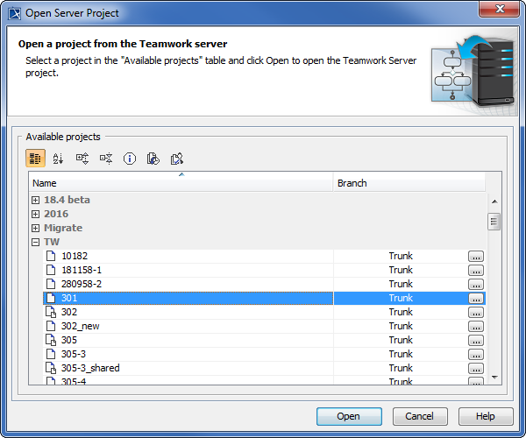Open branch selector for 10182

coord(476,257)
